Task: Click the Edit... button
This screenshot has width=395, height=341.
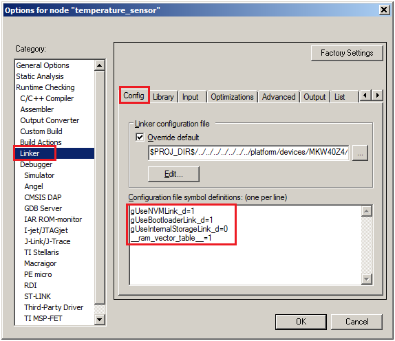Action: pyautogui.click(x=173, y=174)
